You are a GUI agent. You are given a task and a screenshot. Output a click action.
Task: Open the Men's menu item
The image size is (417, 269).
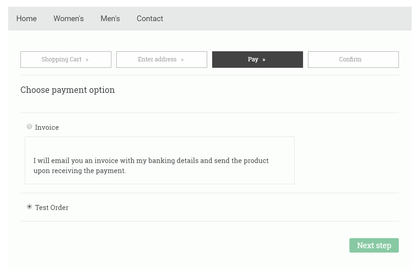(110, 18)
